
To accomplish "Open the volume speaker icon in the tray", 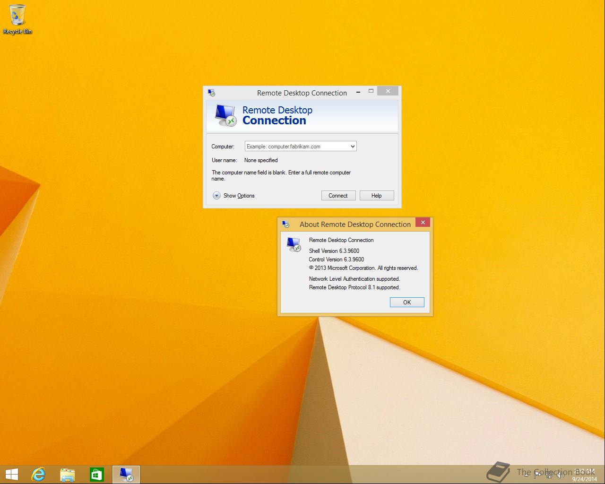I will point(561,475).
